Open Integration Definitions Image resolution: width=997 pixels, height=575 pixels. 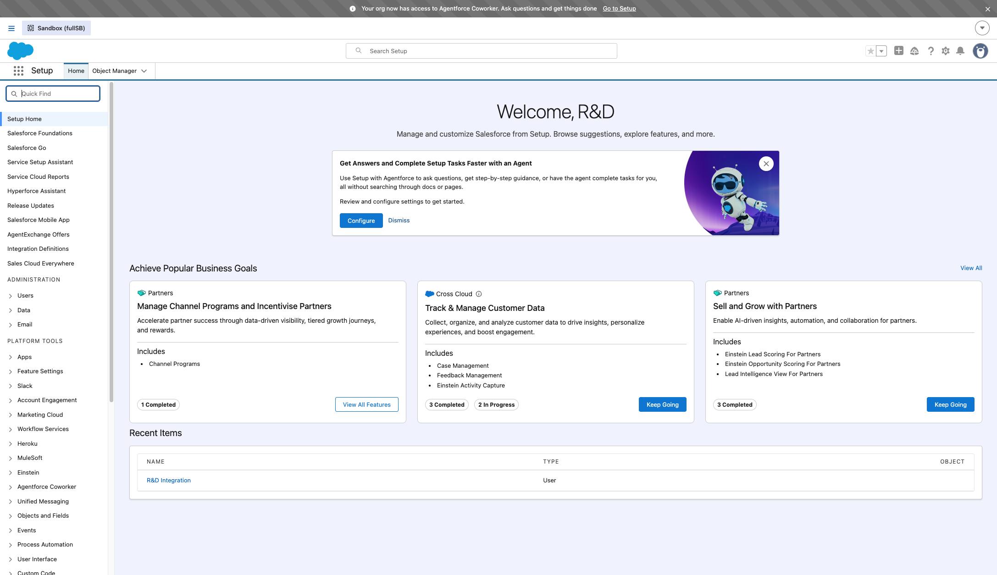(x=38, y=249)
